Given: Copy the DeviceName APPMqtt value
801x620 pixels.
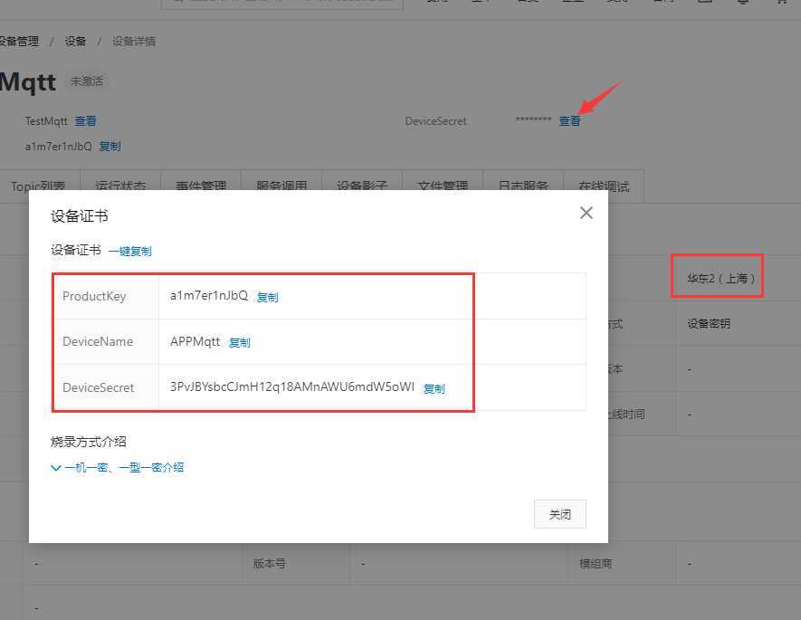Looking at the screenshot, I should coord(239,343).
